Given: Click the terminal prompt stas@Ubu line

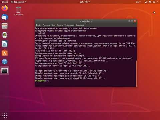Looking at the screenshot, I should click(x=42, y=81).
